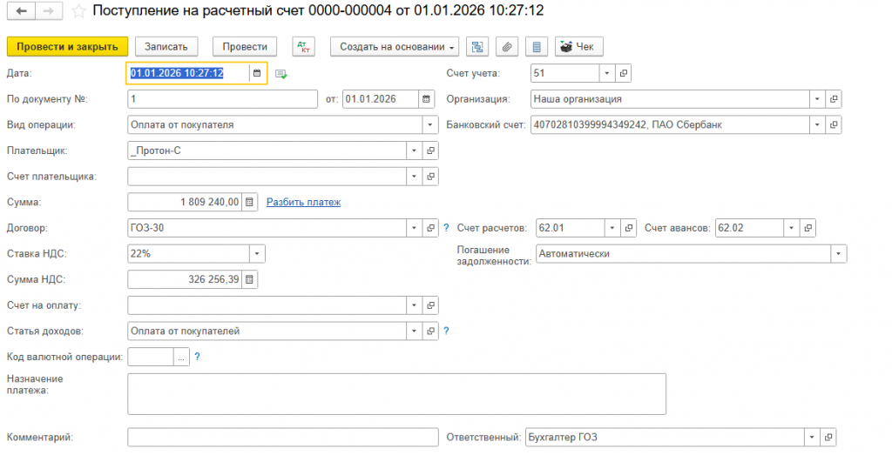The height and width of the screenshot is (455, 892).
Task: Click the Разбить платеж link
Action: point(304,202)
